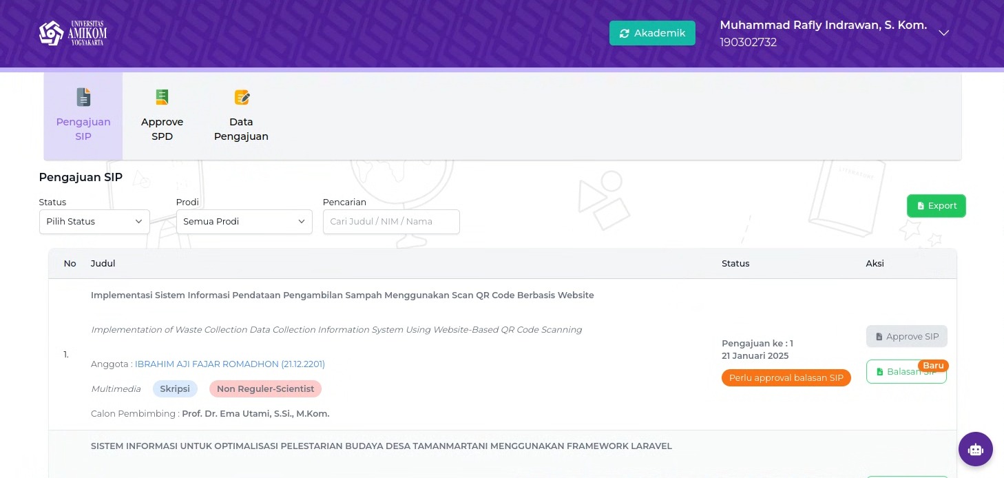The width and height of the screenshot is (1004, 478).
Task: Click the Universitas Amikom Yogyakarta logo
Action: tap(72, 33)
